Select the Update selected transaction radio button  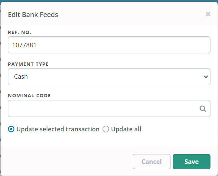click(x=11, y=129)
